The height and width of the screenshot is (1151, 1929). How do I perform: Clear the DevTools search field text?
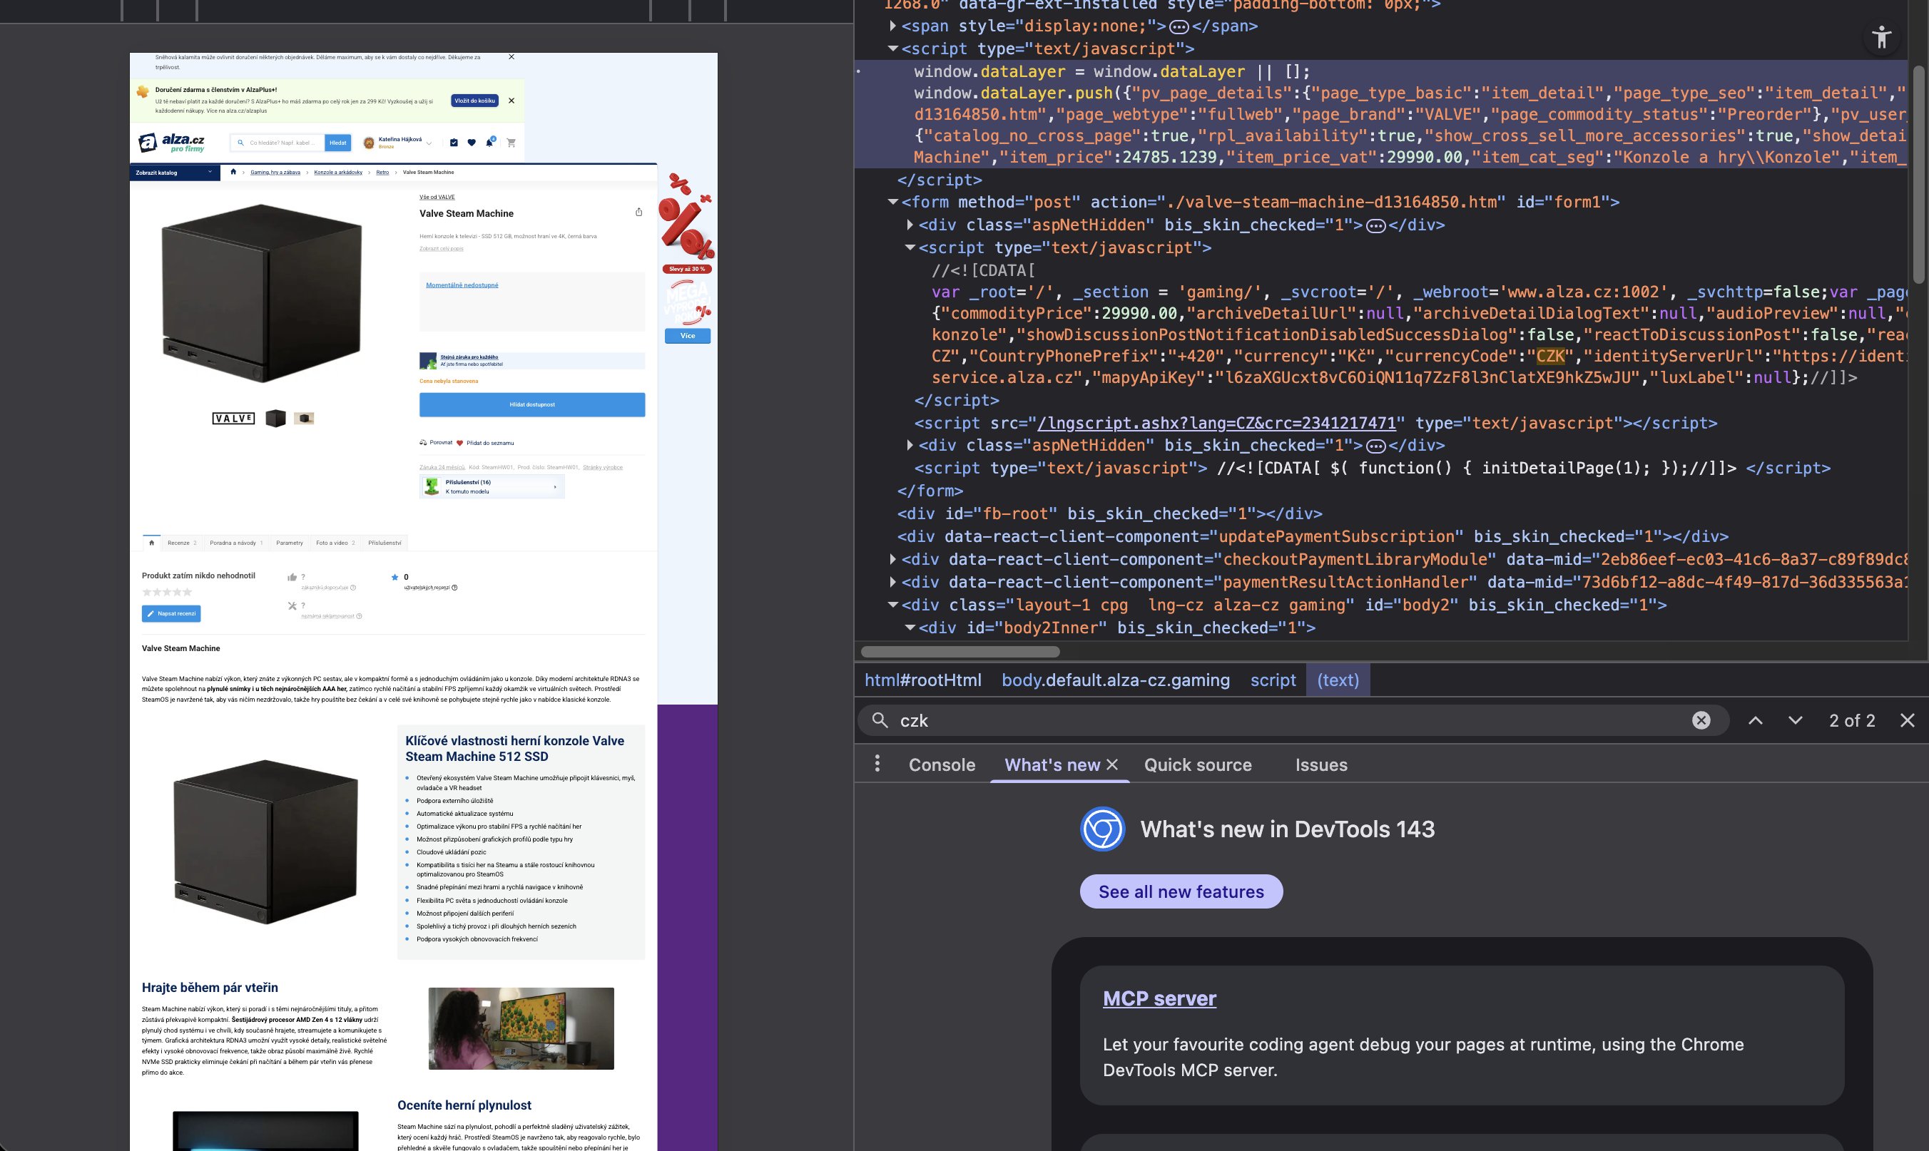(x=1701, y=720)
